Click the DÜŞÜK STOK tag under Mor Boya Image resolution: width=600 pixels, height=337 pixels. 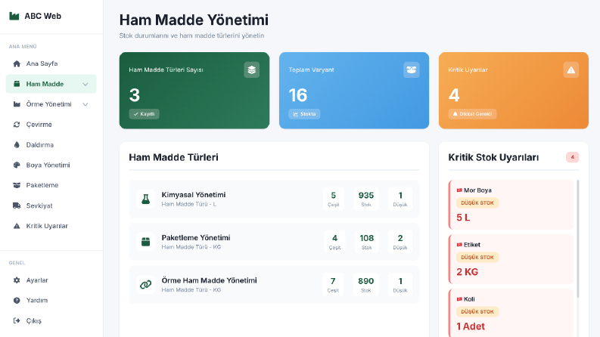click(477, 203)
